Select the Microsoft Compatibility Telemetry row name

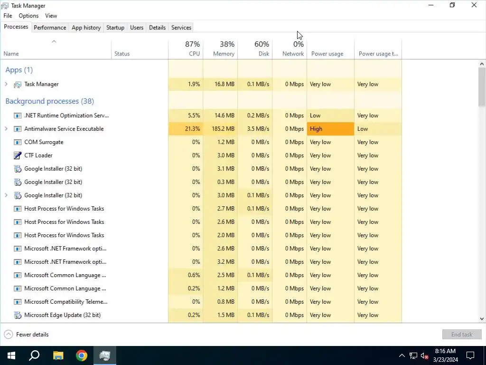point(65,302)
